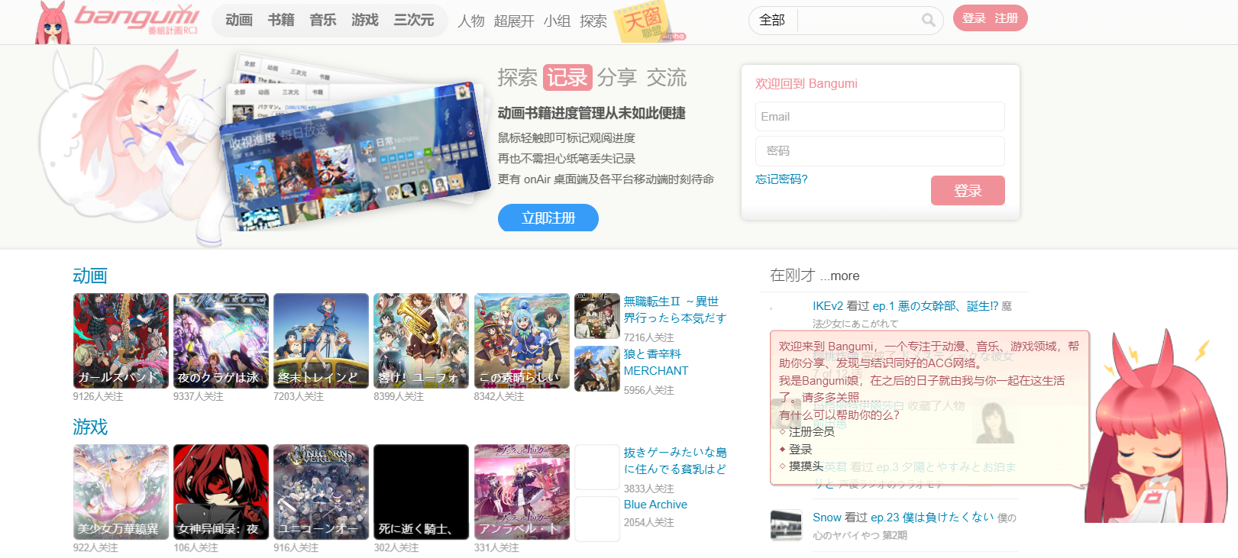Click the search magnifier icon

point(928,20)
